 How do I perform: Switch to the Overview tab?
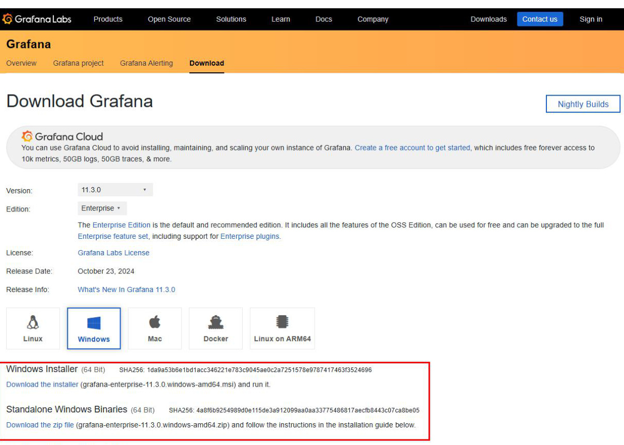[21, 63]
